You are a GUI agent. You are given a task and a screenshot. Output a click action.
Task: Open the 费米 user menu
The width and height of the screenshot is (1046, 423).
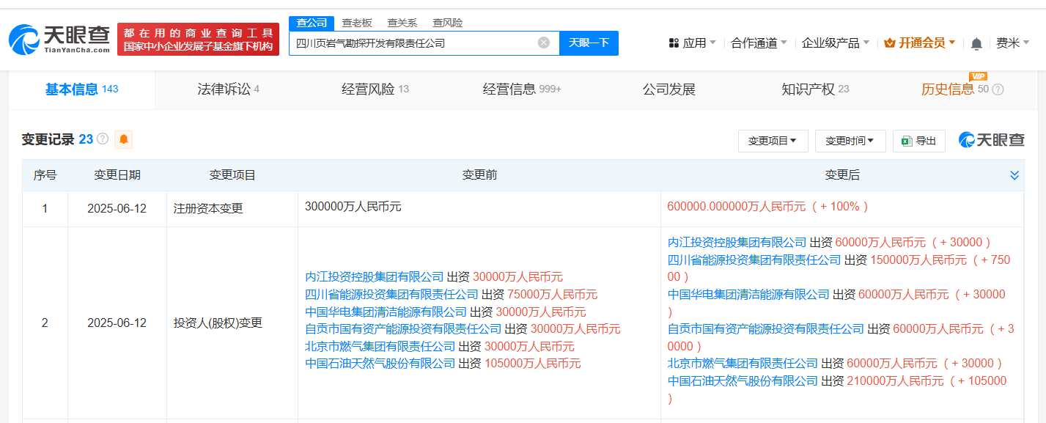1012,43
